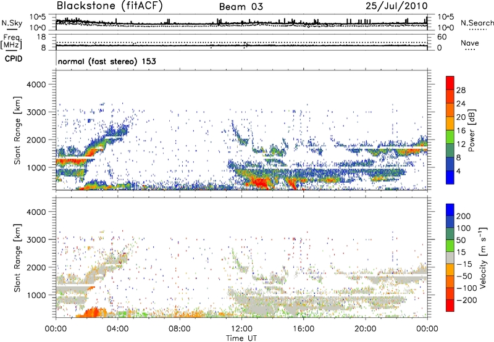The width and height of the screenshot is (494, 342).
Task: Click the bright blue bottom Power colorbar segment
Action: pyautogui.click(x=450, y=177)
